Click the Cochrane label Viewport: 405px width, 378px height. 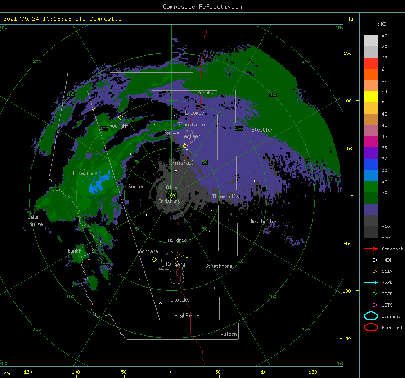147,251
